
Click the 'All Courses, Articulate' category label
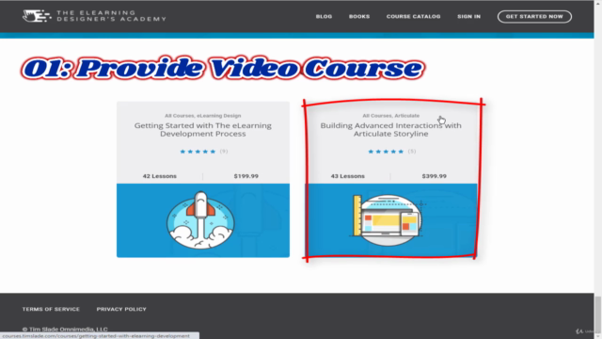391,116
